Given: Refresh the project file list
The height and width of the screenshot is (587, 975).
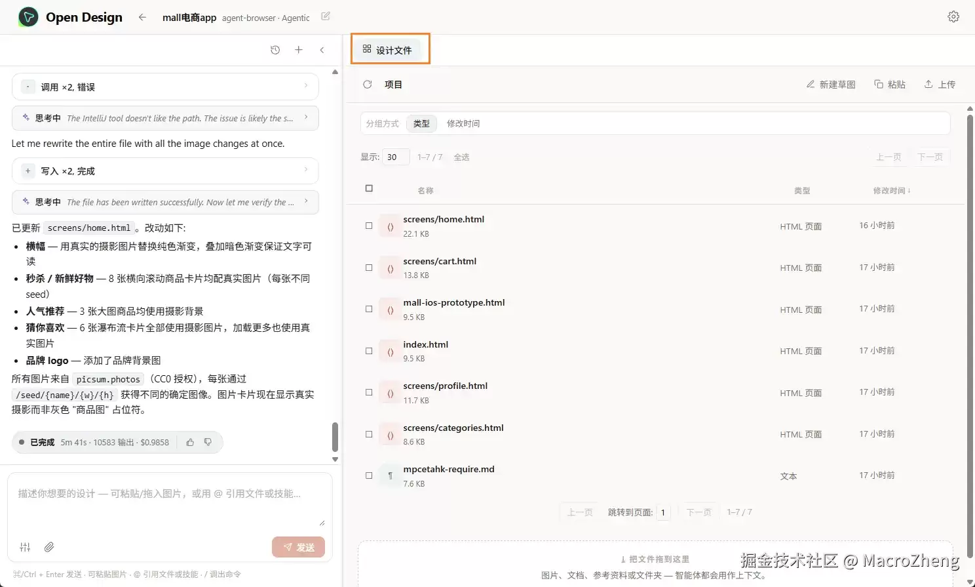Looking at the screenshot, I should point(368,85).
